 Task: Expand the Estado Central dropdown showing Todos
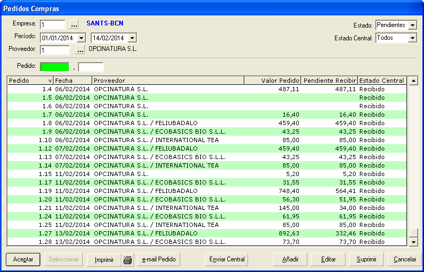pos(412,38)
